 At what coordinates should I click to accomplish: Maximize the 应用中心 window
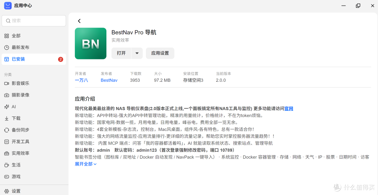(x=358, y=6)
